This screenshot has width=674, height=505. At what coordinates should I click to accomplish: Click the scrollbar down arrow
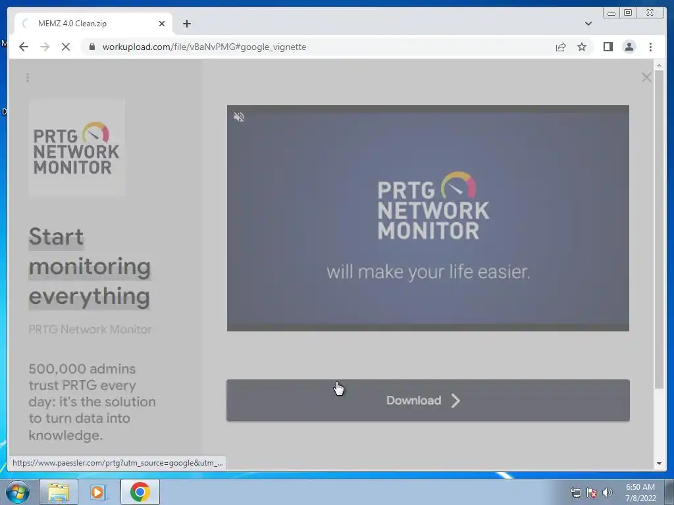coord(659,464)
